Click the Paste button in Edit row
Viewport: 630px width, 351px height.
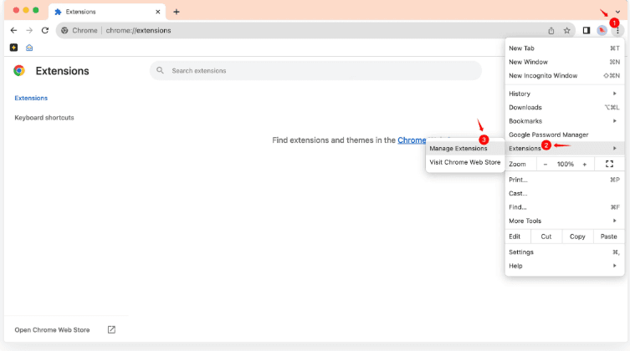tap(609, 237)
